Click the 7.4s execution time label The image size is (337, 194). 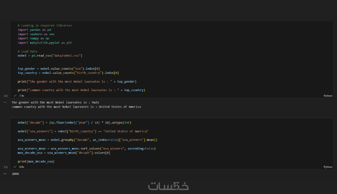[22, 96]
